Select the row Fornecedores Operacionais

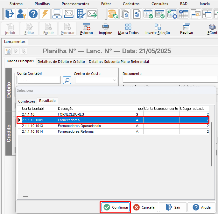tap(113, 126)
